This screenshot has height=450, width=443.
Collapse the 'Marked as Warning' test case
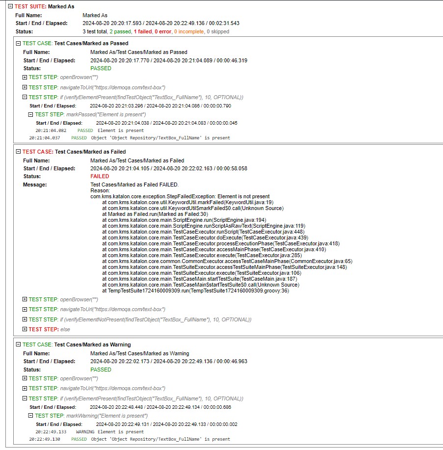tap(19, 344)
